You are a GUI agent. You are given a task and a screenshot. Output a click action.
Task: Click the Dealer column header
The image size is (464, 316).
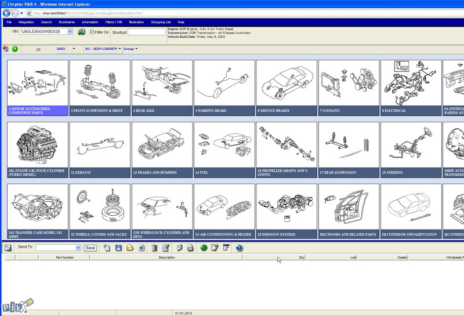coord(383,257)
